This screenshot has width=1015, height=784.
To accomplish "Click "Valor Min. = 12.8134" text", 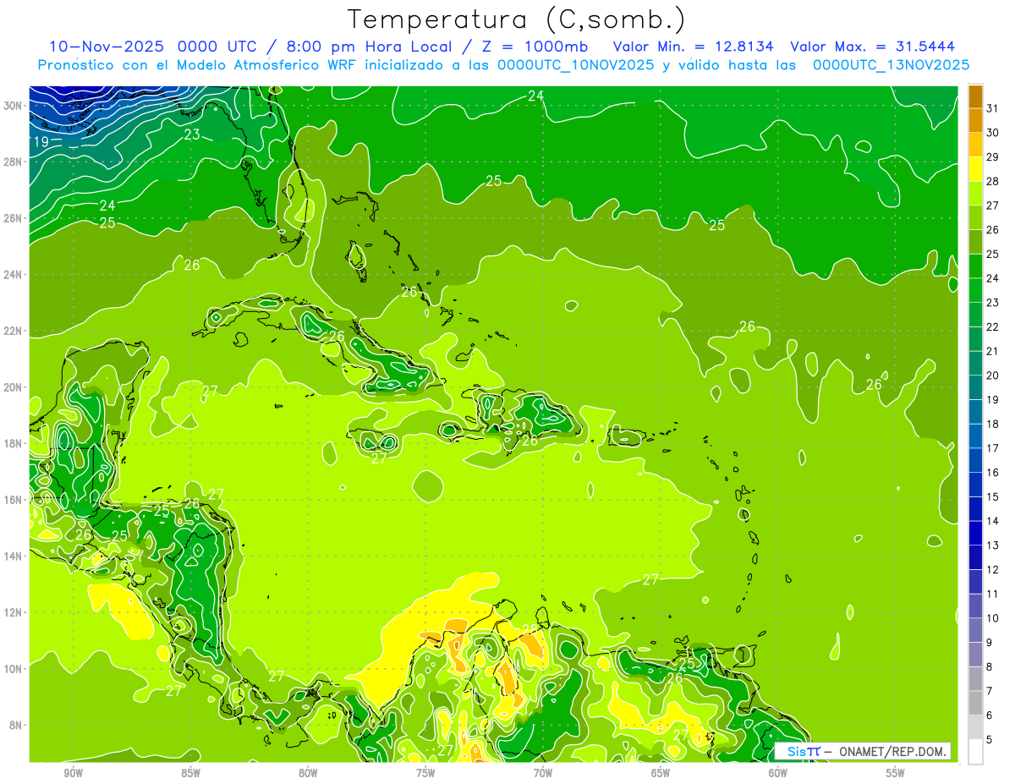I will click(x=693, y=47).
